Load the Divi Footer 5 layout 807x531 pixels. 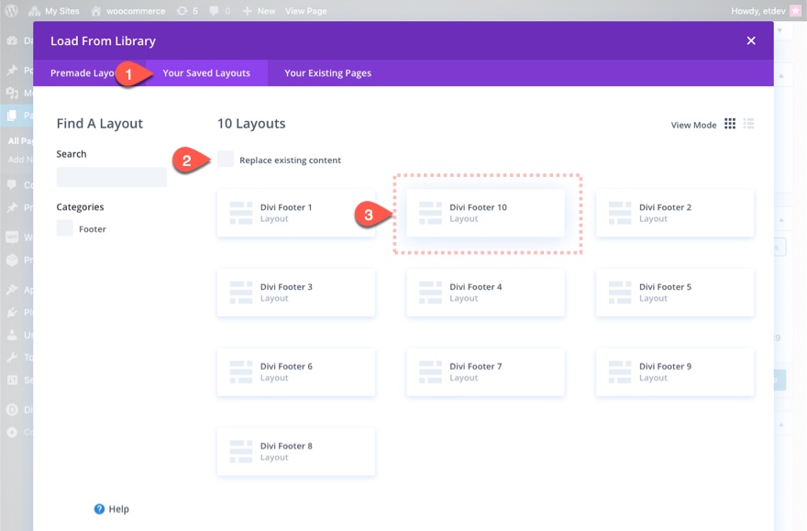pos(675,293)
